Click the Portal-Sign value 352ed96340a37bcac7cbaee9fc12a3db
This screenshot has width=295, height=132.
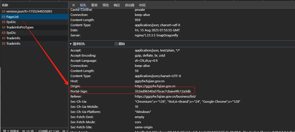coord(163,91)
